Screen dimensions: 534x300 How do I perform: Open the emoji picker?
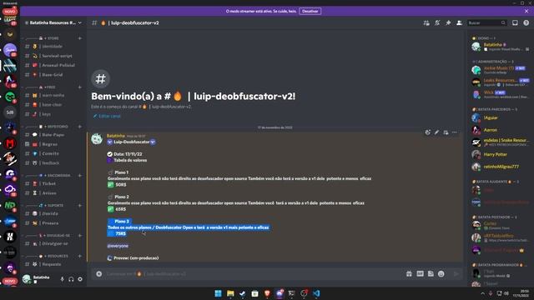coord(441,274)
